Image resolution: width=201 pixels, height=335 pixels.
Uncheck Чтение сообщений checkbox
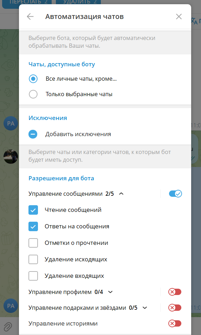coord(33,210)
